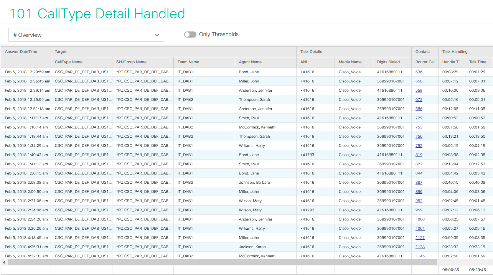Viewport: 493px width, 275px height.
Task: Select the 2:08:08 am answer time cell
Action: 26,183
